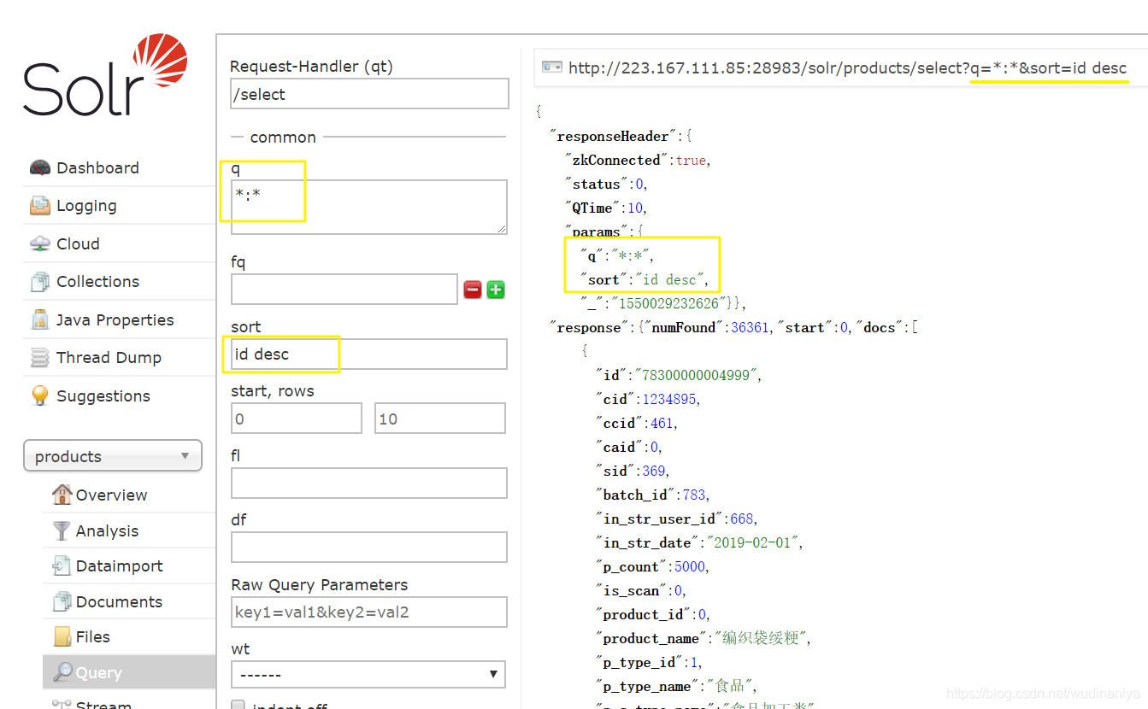Go to Dashboard menu item
The height and width of the screenshot is (709, 1148).
click(x=97, y=167)
